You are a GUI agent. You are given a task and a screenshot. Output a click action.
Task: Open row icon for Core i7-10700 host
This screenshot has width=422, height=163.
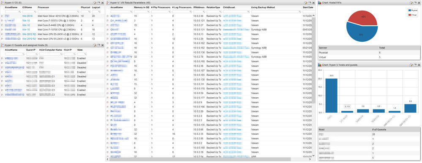(2, 29)
